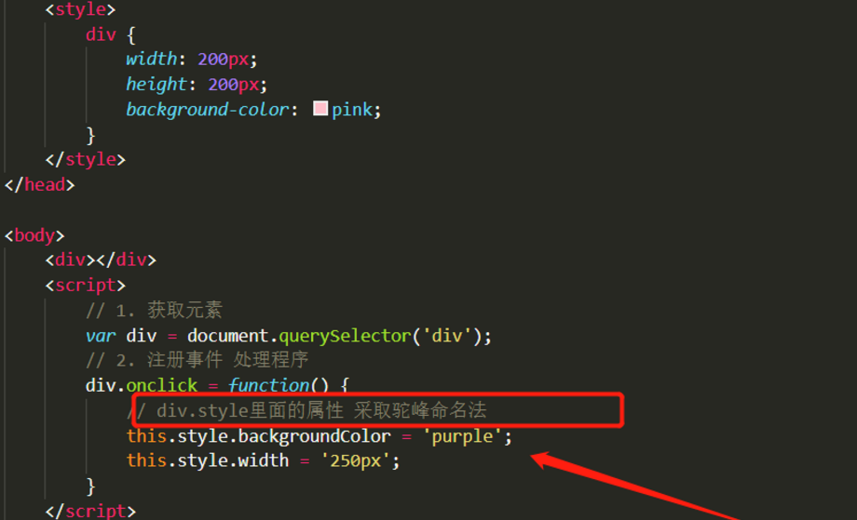Screen dimensions: 857x520
Task: Click the 'height' property in the style block
Action: pyautogui.click(x=156, y=85)
